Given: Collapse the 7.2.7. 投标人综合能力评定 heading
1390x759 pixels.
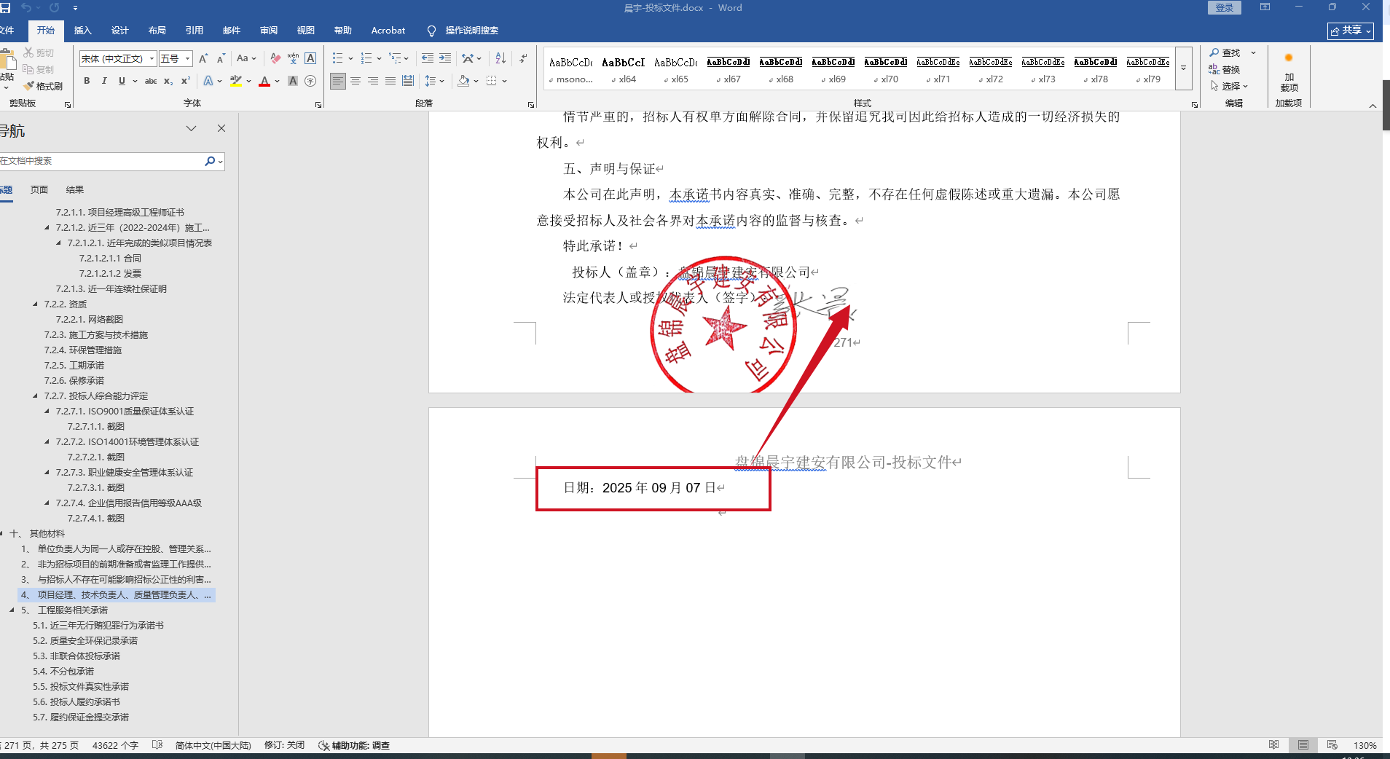Looking at the screenshot, I should tap(35, 396).
